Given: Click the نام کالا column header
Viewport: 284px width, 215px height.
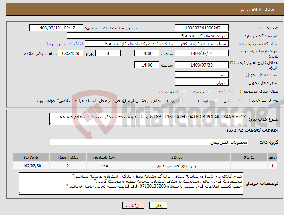Looking at the screenshot, I should point(177,157).
